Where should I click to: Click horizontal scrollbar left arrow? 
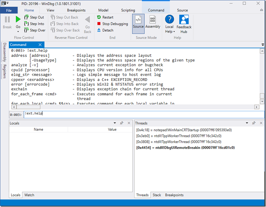tap(14, 107)
